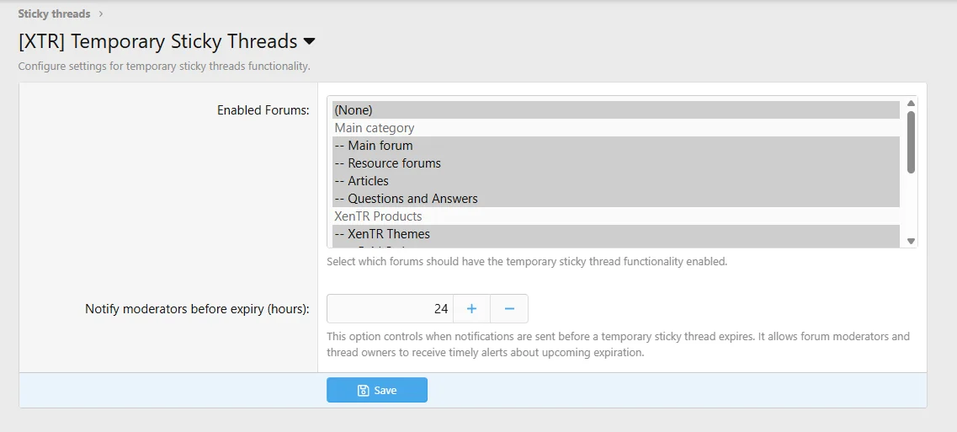Screen dimensions: 957x432
Task: Click the XenTR Products group label
Action: (x=378, y=216)
